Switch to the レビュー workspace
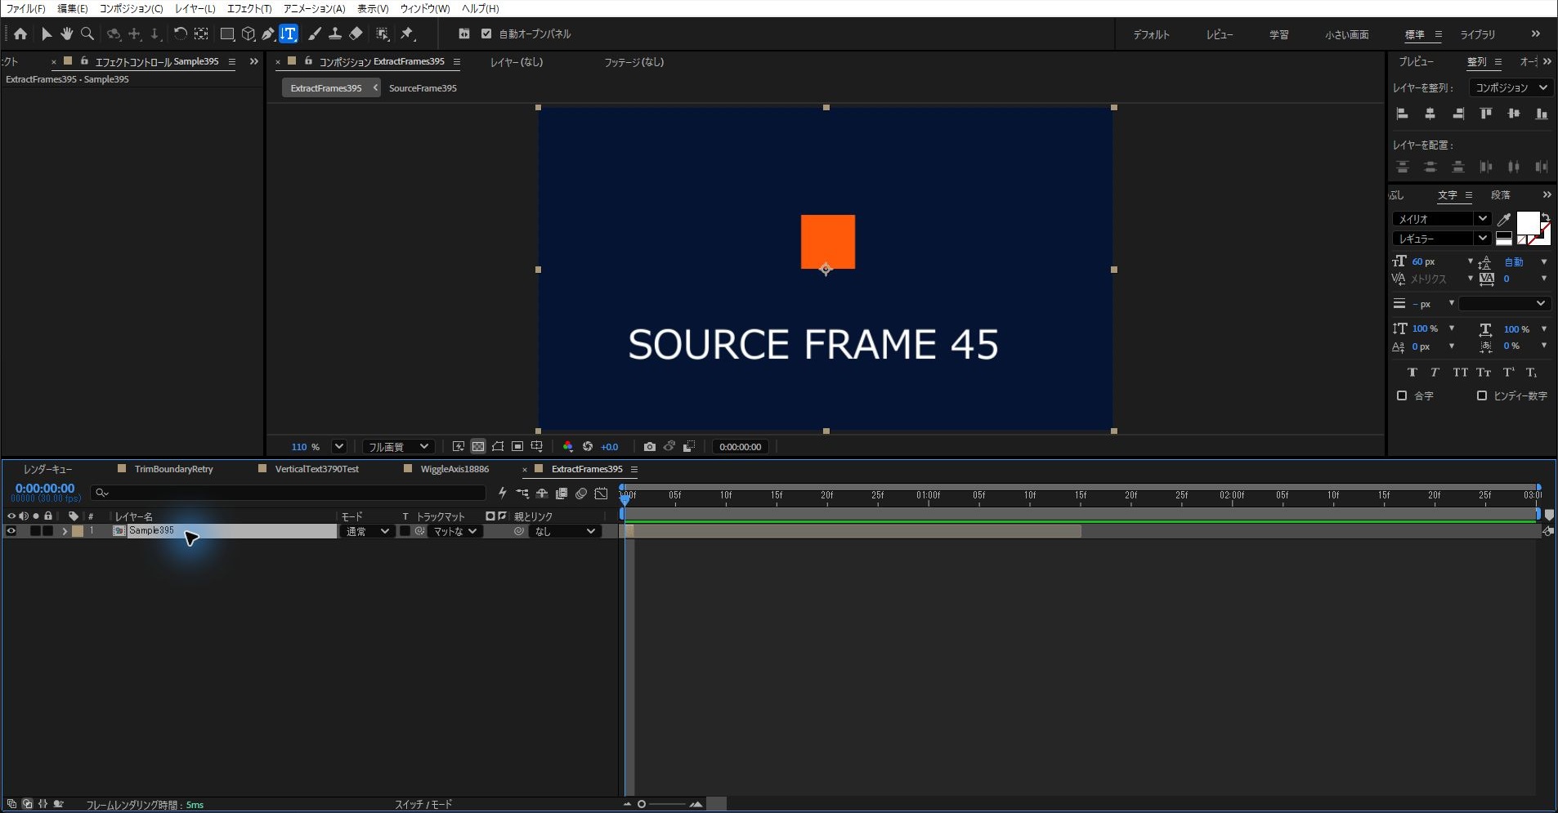This screenshot has width=1558, height=813. click(x=1220, y=34)
